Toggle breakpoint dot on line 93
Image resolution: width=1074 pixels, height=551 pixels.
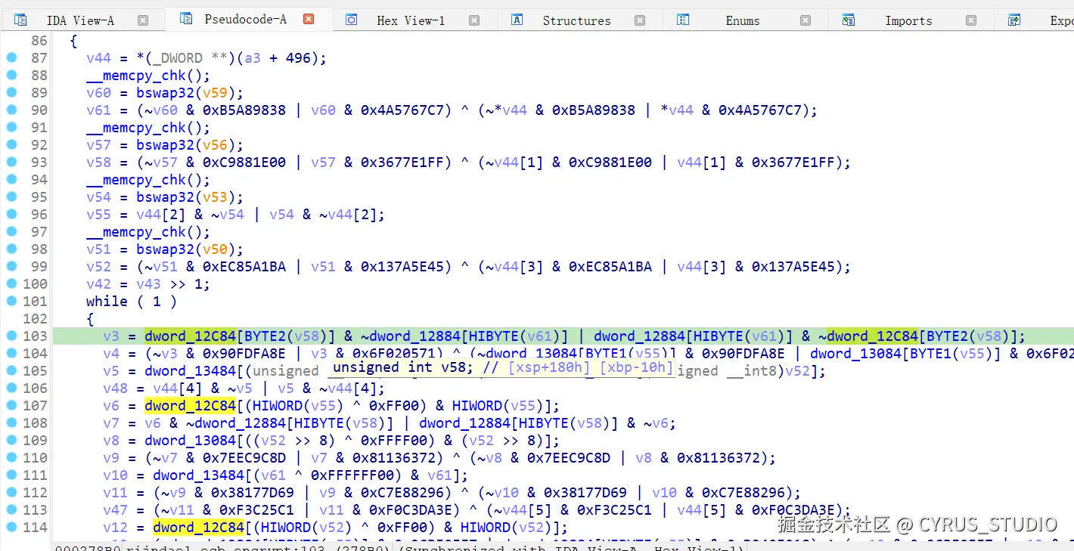point(11,162)
